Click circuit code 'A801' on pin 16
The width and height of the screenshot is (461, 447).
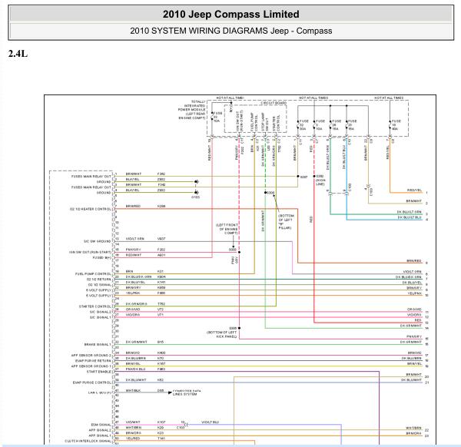click(x=161, y=255)
